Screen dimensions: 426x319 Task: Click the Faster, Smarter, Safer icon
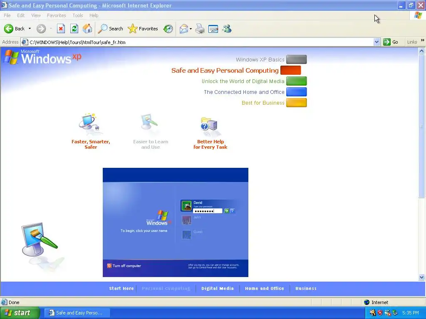click(x=90, y=124)
